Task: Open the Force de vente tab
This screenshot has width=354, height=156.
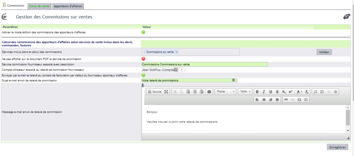Action: pos(39,6)
